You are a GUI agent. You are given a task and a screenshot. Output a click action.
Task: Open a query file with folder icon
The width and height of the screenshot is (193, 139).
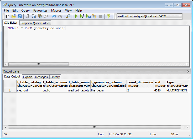[14, 16]
